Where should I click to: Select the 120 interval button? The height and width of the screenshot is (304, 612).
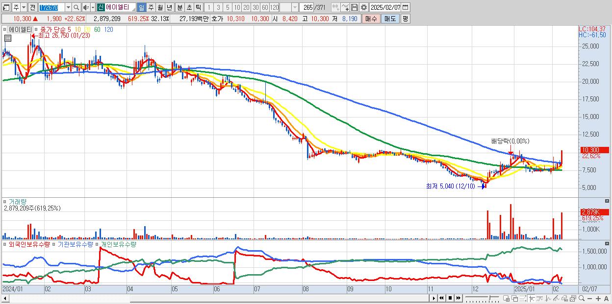(274, 7)
